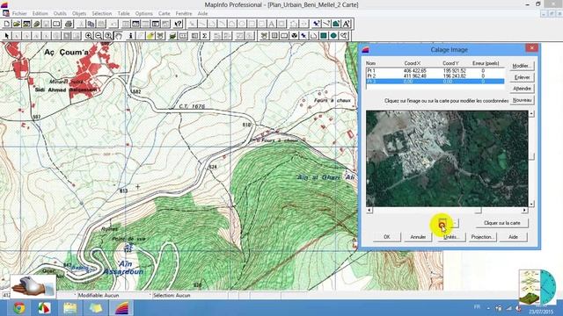Click the Sigma statistics icon
The height and width of the screenshot is (316, 563).
[x=204, y=36]
